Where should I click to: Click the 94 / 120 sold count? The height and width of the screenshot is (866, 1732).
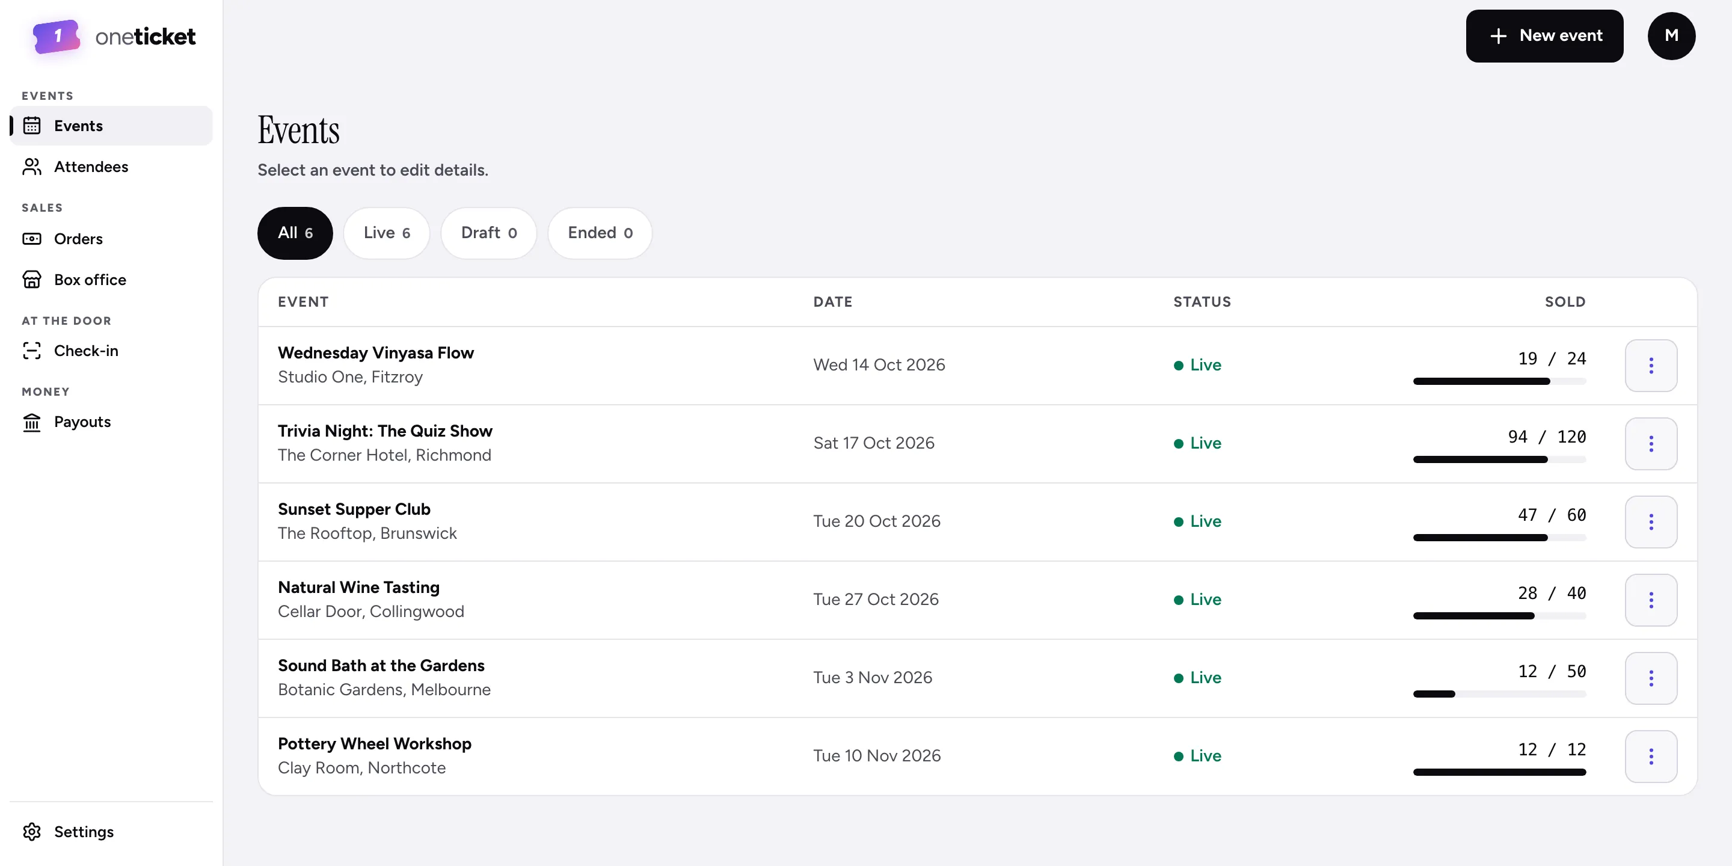coord(1546,437)
